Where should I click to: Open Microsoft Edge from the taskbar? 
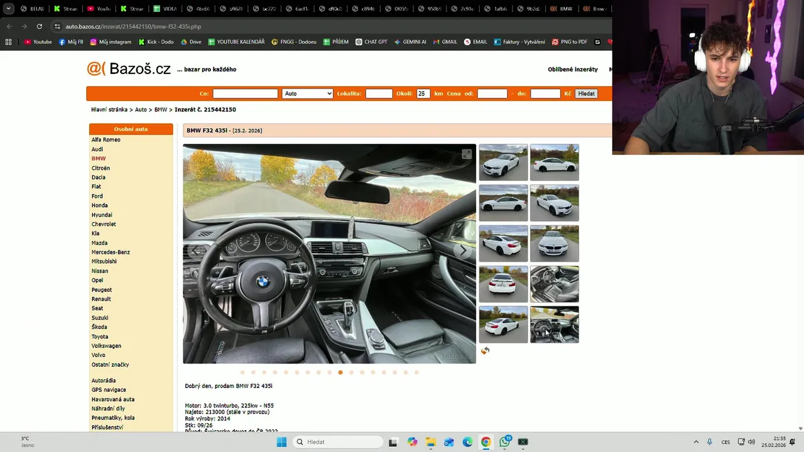467,442
